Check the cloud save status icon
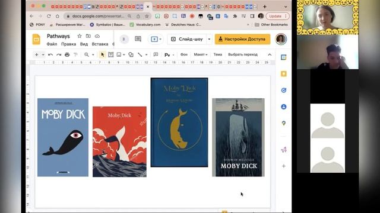 pos(97,36)
